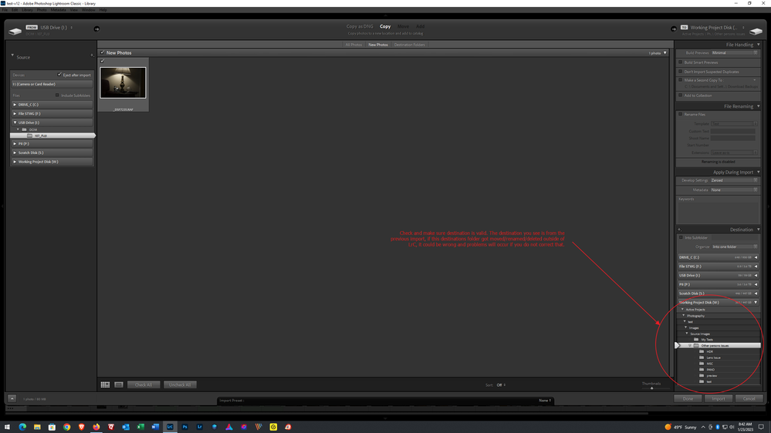Click the Uncheck All button
The image size is (771, 433).
(180, 385)
